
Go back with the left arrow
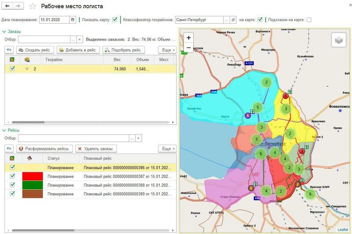click(7, 7)
